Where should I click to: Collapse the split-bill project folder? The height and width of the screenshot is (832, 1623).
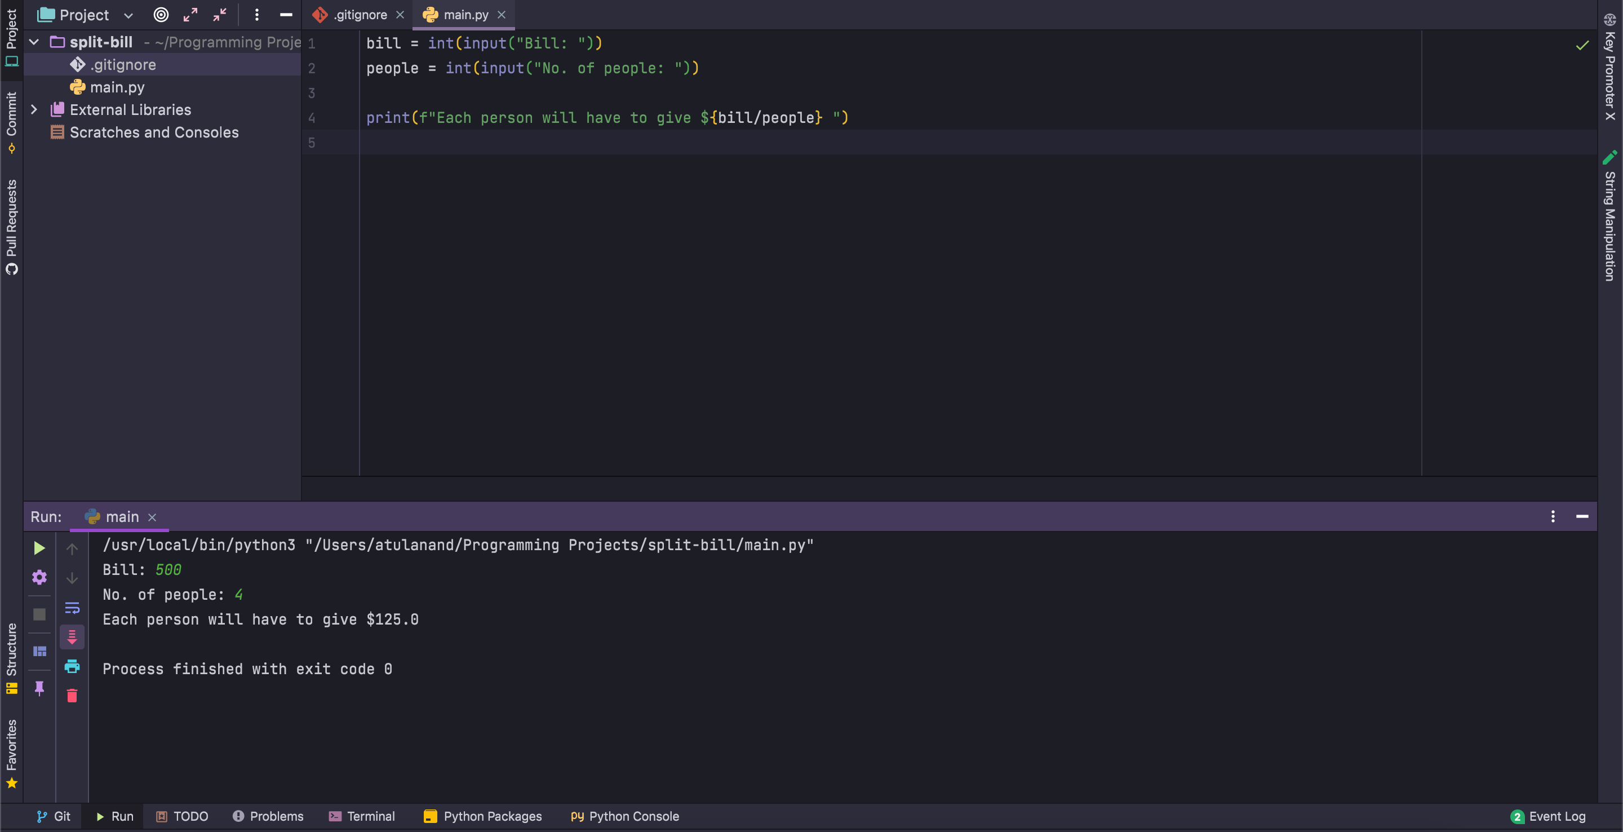[34, 42]
